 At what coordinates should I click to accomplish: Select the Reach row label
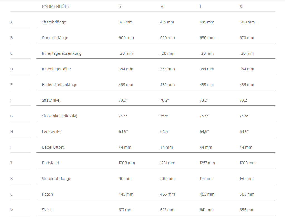coord(47,194)
